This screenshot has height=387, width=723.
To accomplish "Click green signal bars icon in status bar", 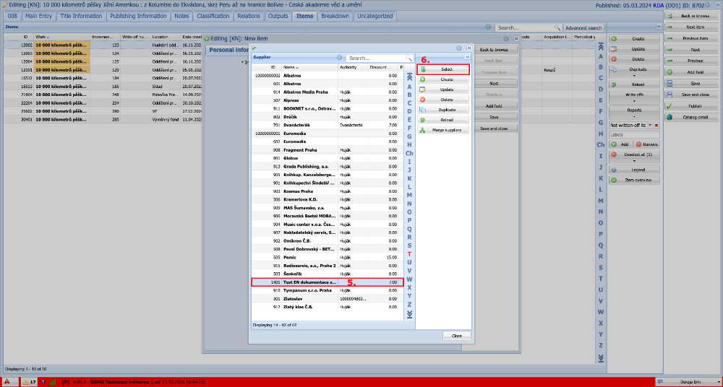I will click(x=52, y=381).
